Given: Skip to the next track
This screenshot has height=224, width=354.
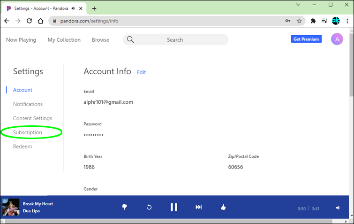Looking at the screenshot, I should (198, 207).
